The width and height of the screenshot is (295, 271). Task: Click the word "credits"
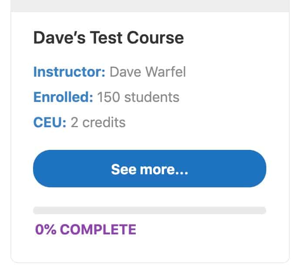pos(104,122)
